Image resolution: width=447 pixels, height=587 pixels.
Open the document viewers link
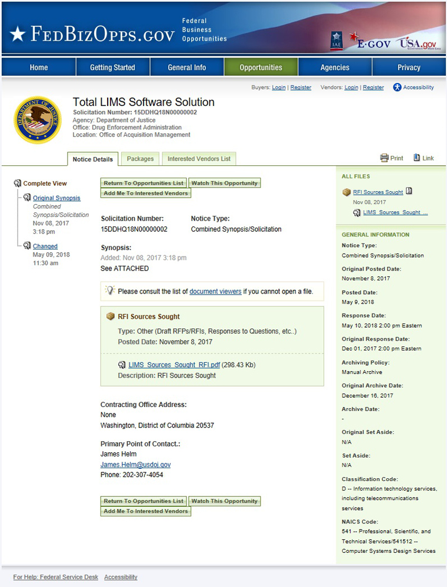215,291
